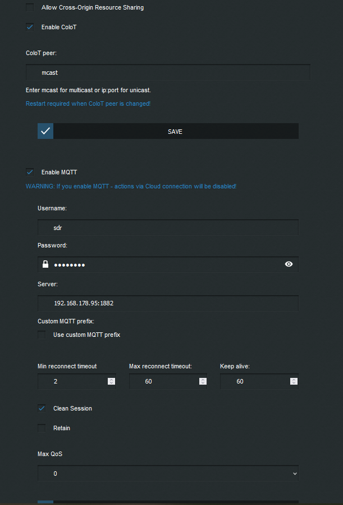Click the Keep alive stepper arrows
This screenshot has width=343, height=505.
[294, 381]
